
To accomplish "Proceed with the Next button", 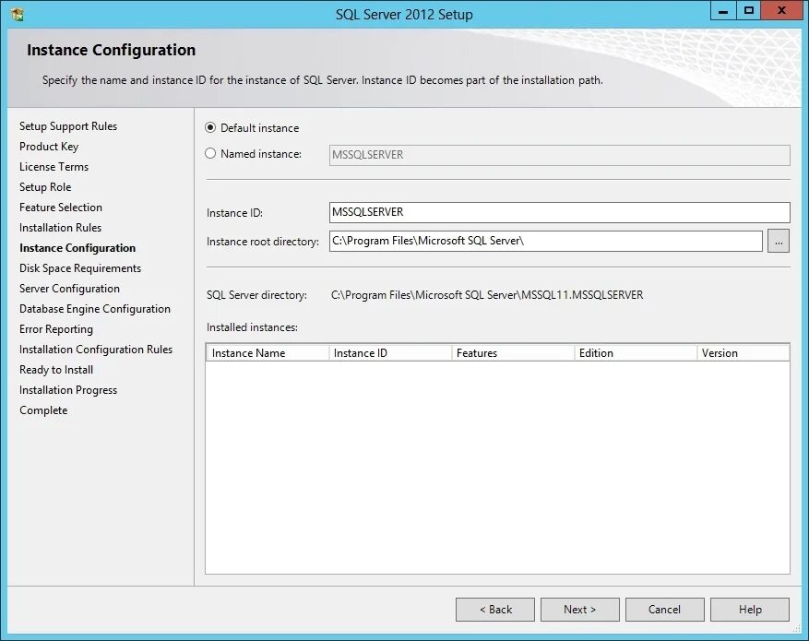I will 580,610.
